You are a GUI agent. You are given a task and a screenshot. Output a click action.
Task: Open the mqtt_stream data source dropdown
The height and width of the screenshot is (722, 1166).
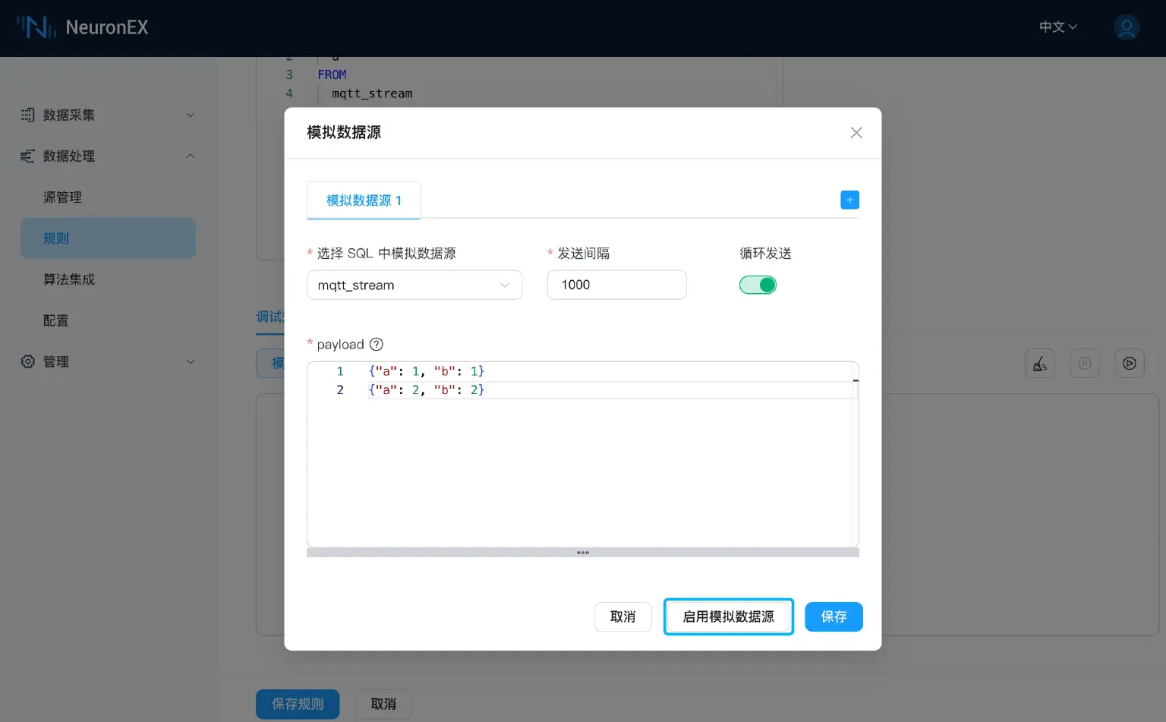point(414,285)
